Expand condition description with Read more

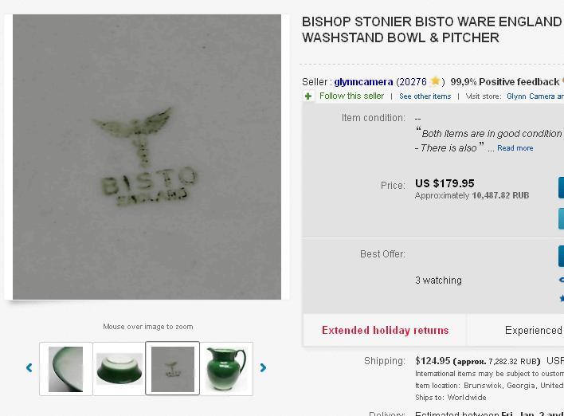point(515,148)
